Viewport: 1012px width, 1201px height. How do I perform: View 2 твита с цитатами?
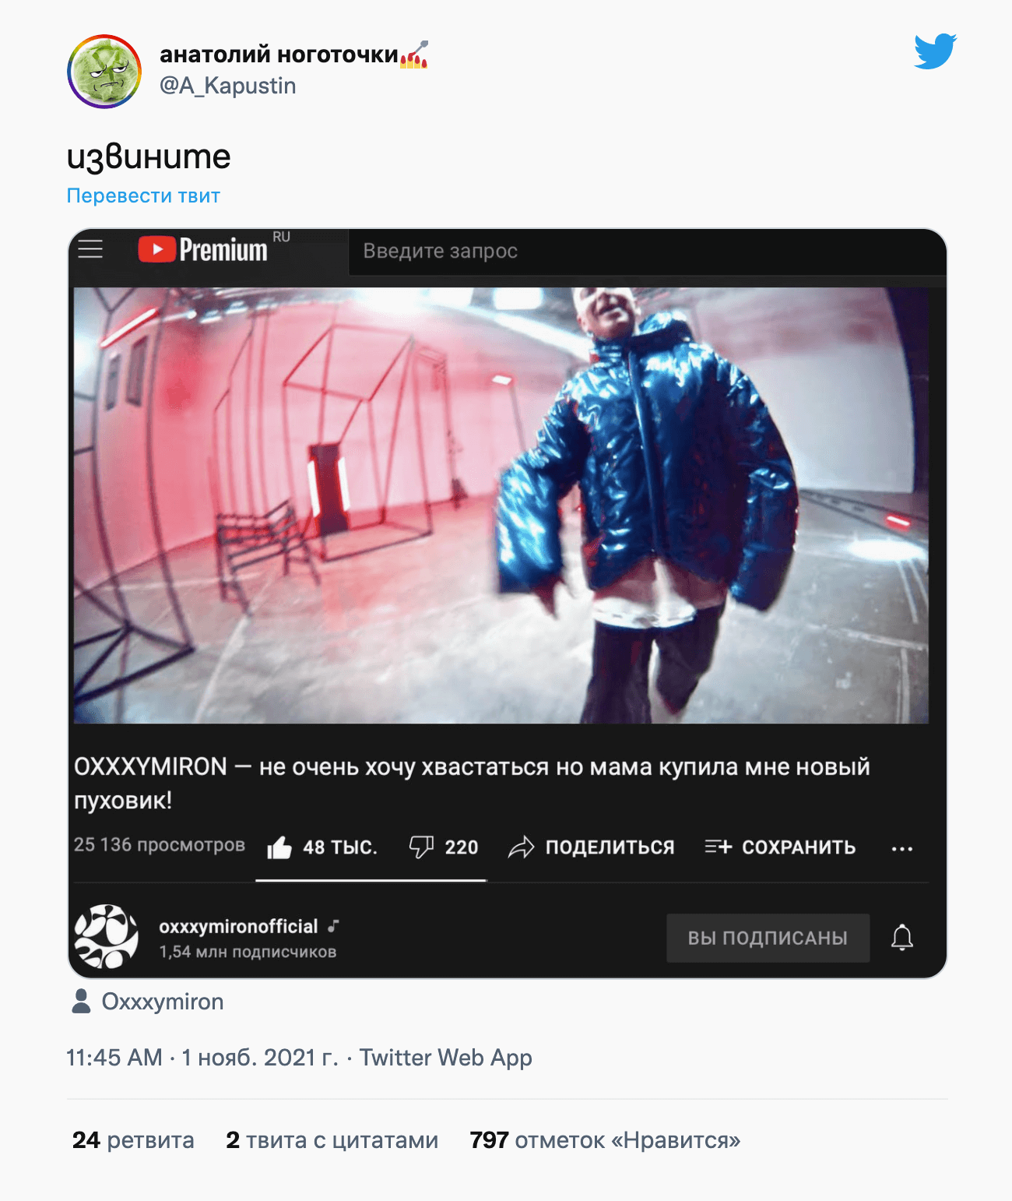[332, 1140]
